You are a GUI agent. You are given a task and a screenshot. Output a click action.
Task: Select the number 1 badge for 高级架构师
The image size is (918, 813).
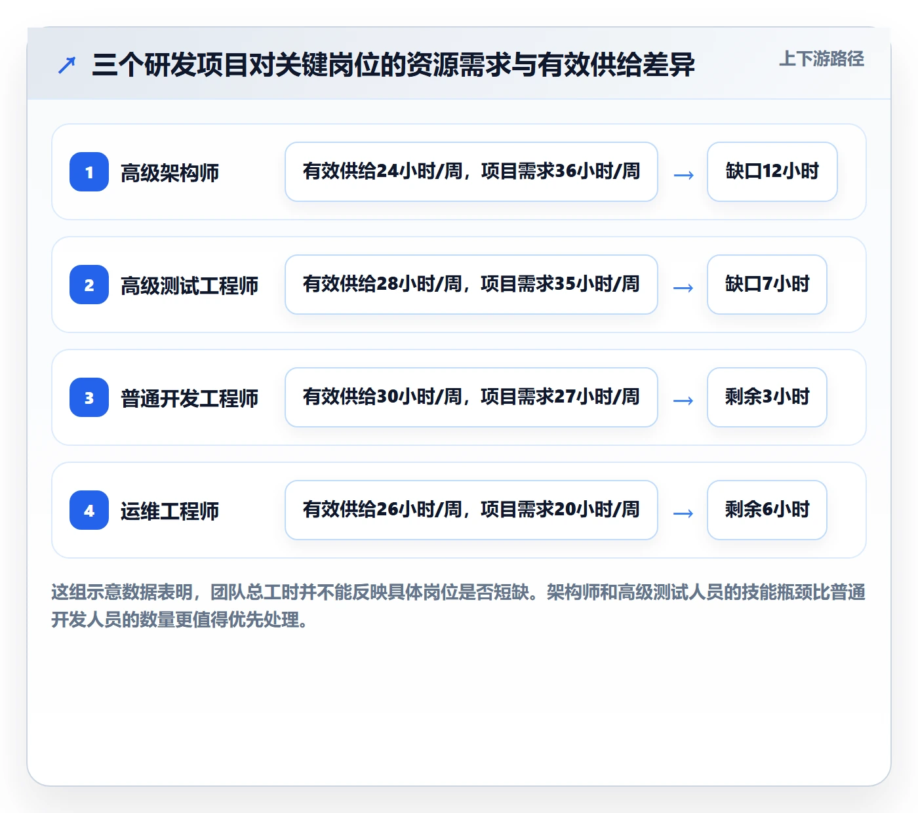[89, 172]
